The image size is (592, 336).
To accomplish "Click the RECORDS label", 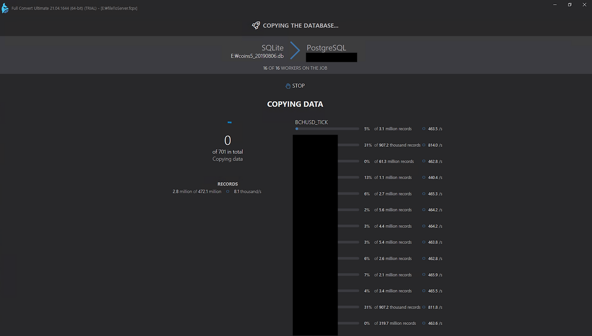I will point(228,184).
